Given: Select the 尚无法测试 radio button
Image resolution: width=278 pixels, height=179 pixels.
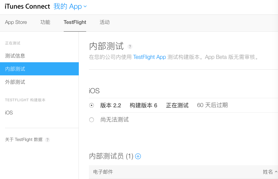Looking at the screenshot, I should tap(92, 120).
